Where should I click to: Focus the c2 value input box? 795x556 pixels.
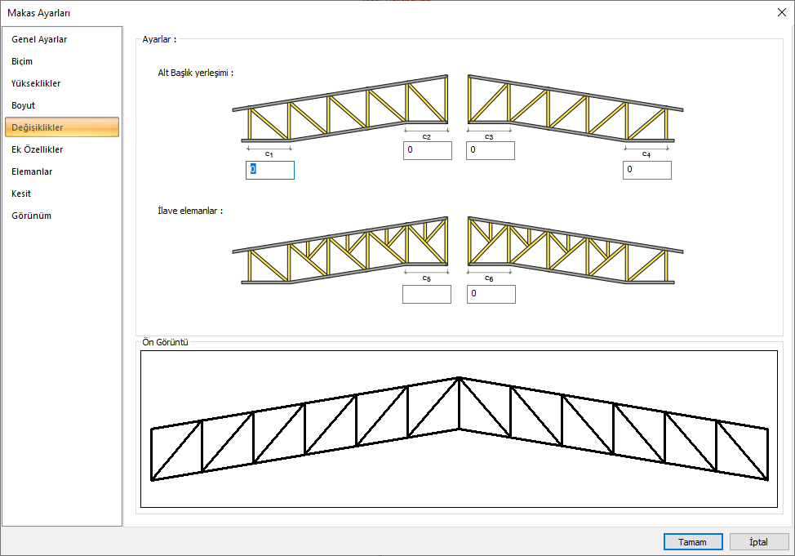pyautogui.click(x=428, y=150)
